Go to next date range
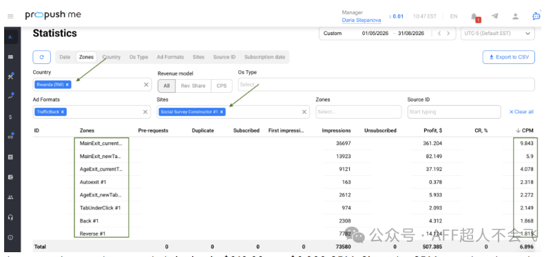Viewport: 555px width, 257px height. (x=448, y=34)
